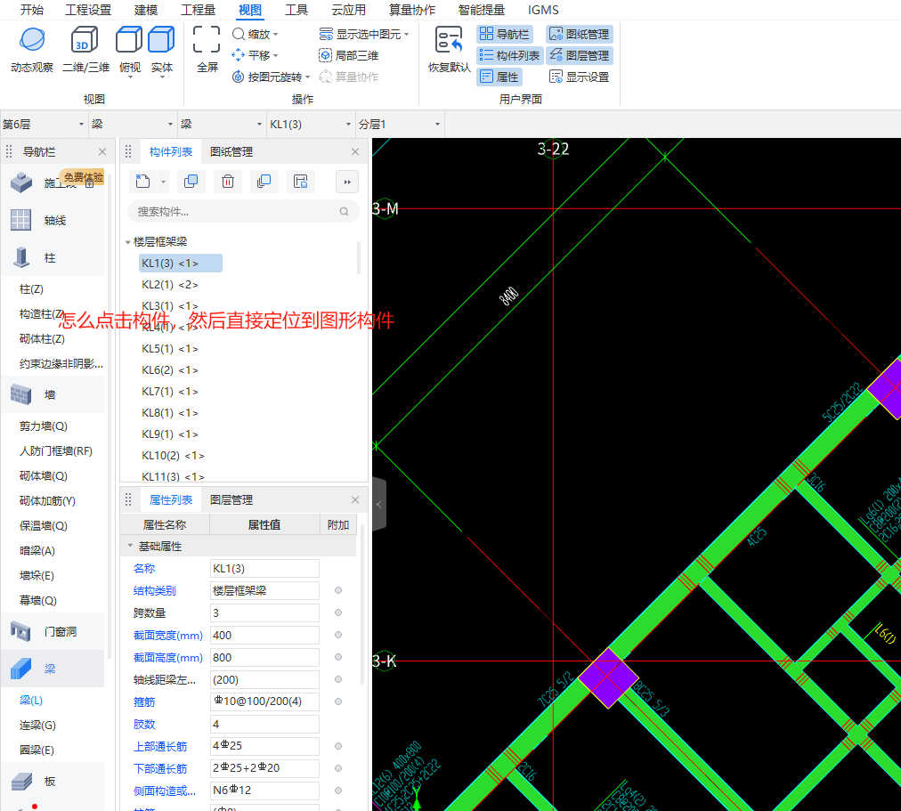Delete component with the trash icon
Viewport: 901px width, 811px height.
[228, 182]
